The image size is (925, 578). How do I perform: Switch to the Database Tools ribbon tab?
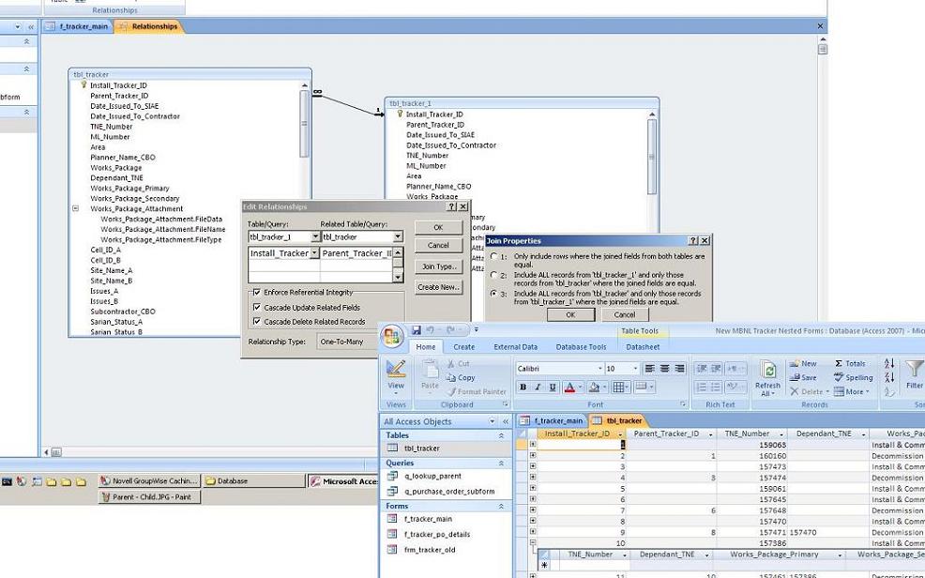tap(581, 347)
